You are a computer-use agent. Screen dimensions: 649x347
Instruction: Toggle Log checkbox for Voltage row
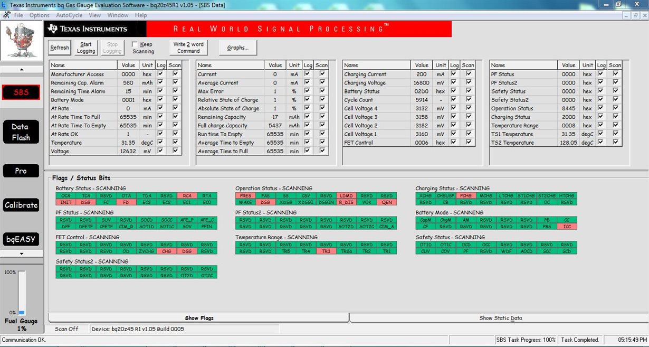[x=160, y=151]
